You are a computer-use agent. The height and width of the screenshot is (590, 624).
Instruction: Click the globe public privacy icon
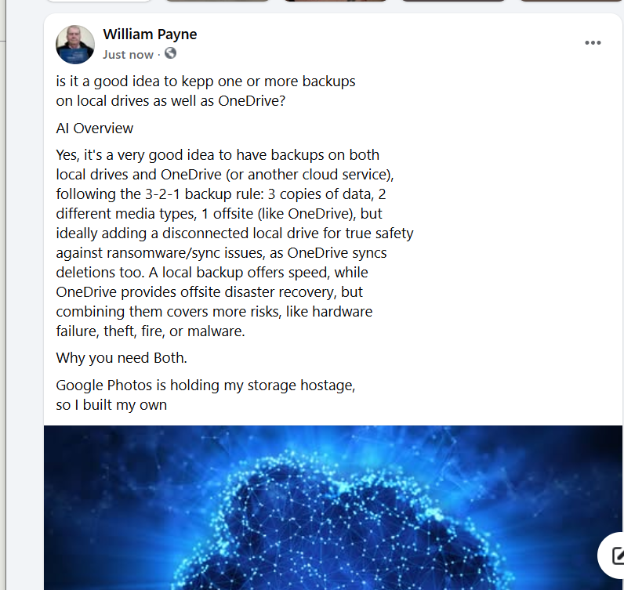click(170, 53)
